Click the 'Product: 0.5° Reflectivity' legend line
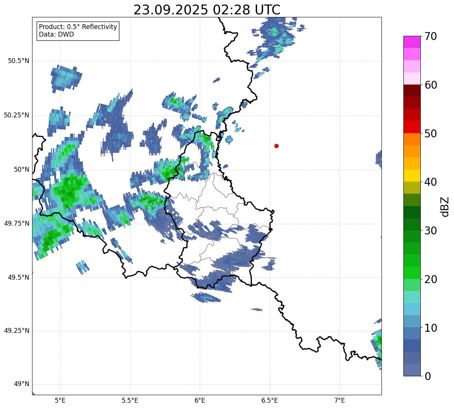The image size is (454, 408). coord(78,27)
